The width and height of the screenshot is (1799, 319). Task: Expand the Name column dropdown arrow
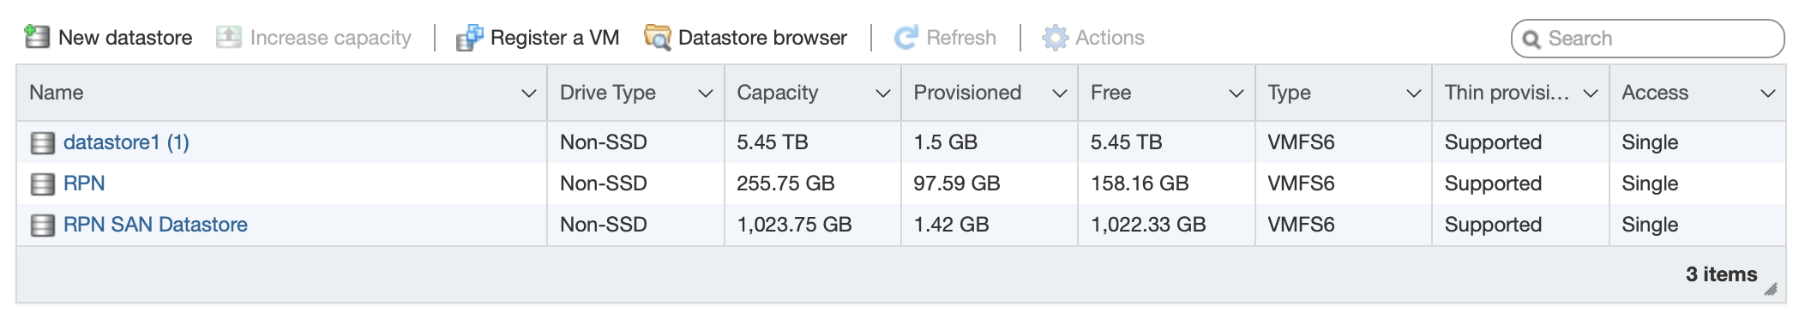tap(529, 93)
